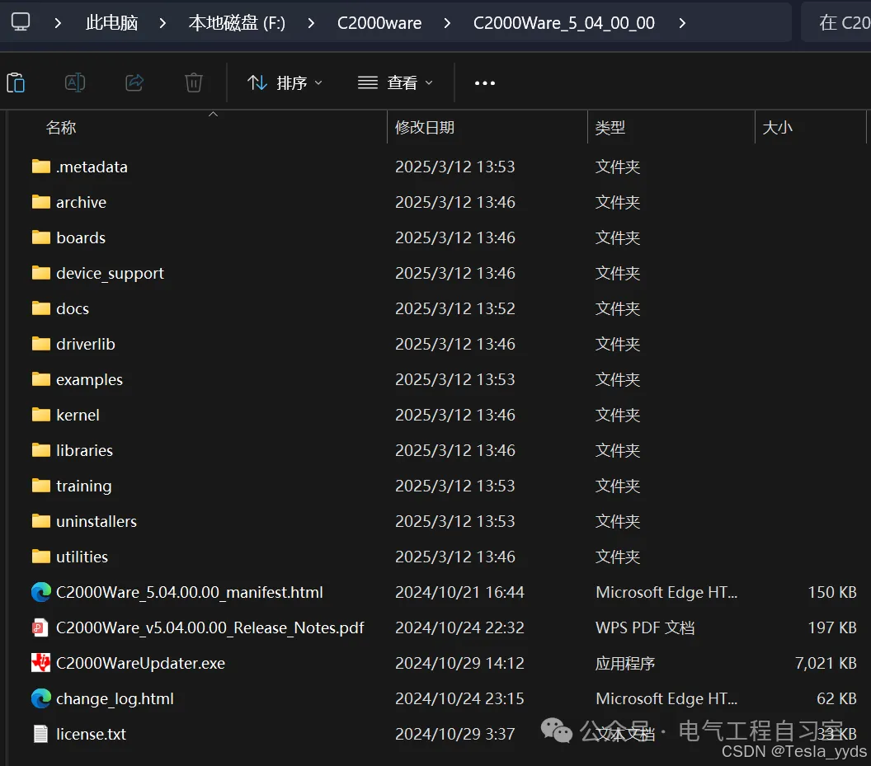Click the text file icon of license.txt
This screenshot has width=871, height=766.
40,734
